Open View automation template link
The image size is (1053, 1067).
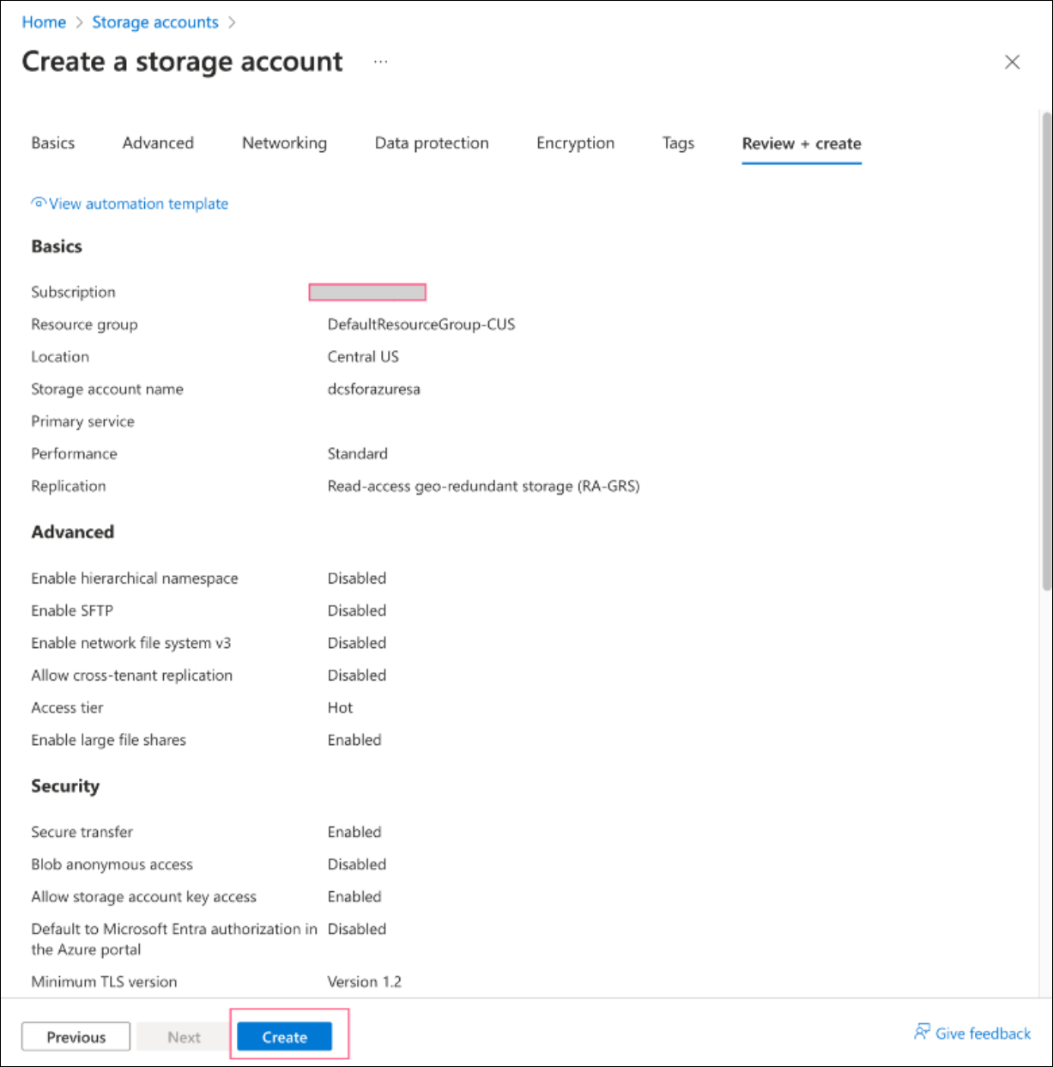point(138,204)
